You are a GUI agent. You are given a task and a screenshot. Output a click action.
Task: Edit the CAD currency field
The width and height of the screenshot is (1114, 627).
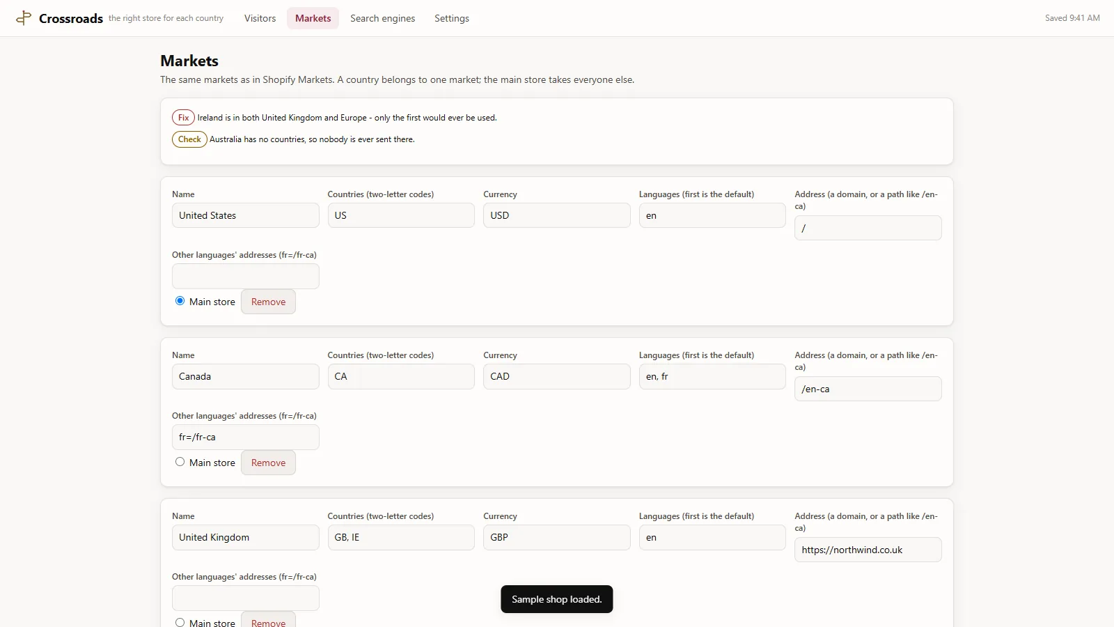pos(556,376)
